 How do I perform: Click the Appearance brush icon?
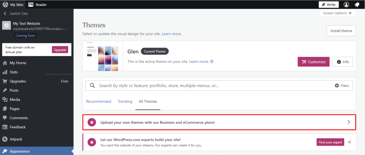5,151
